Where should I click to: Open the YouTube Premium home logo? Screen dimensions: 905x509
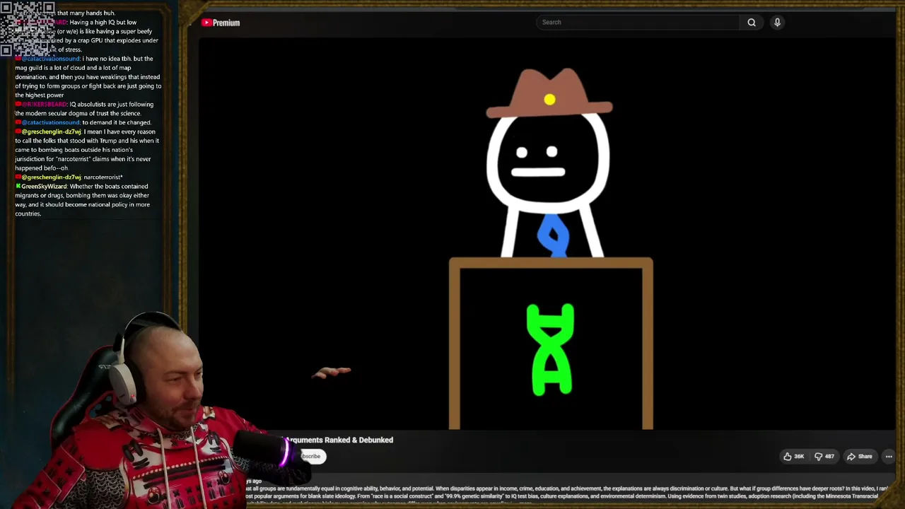click(x=221, y=23)
